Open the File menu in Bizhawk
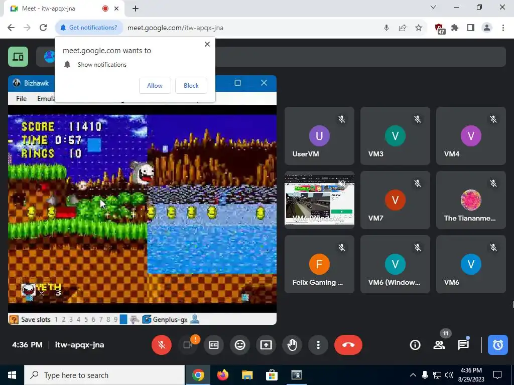Screen dimensions: 514x385 click(x=21, y=99)
